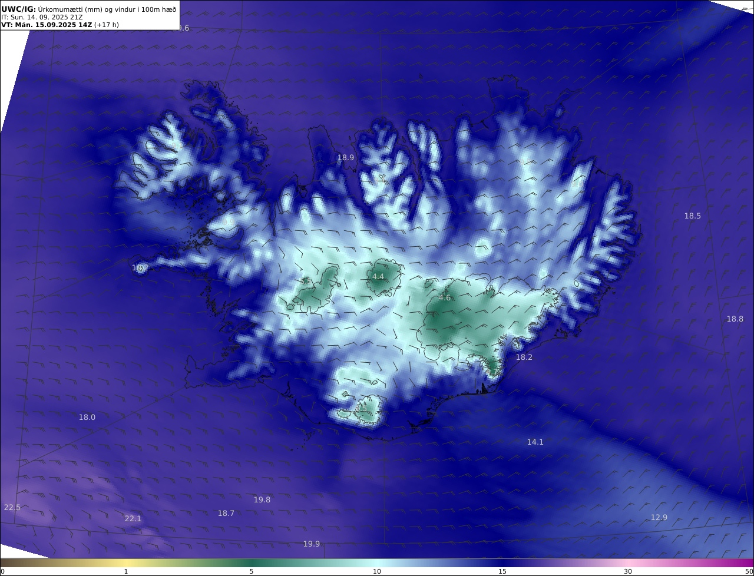Pick the 18.2 value on the southeast coast
The height and width of the screenshot is (576, 754).
click(x=524, y=357)
